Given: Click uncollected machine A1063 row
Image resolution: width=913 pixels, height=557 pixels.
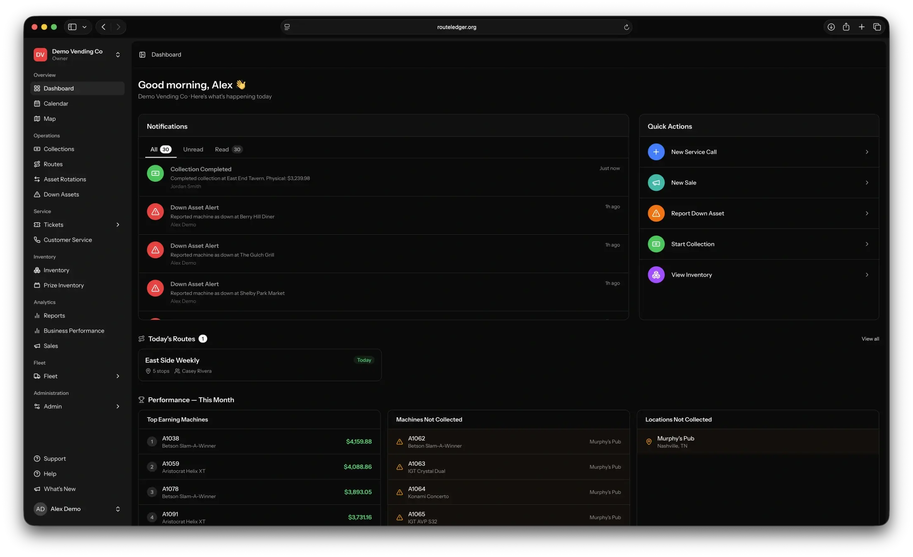Looking at the screenshot, I should click(508, 467).
